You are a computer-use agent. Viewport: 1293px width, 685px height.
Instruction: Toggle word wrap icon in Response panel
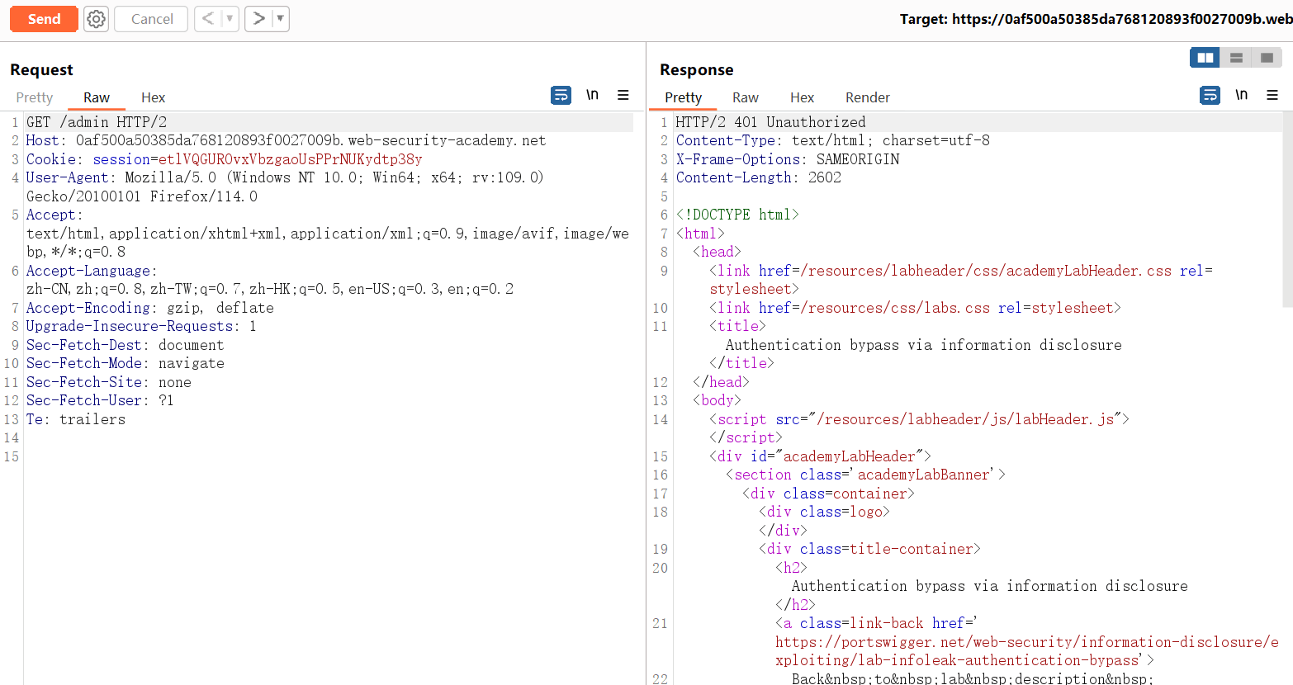[1210, 96]
